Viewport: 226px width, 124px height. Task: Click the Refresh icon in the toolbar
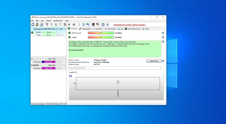click(33, 25)
